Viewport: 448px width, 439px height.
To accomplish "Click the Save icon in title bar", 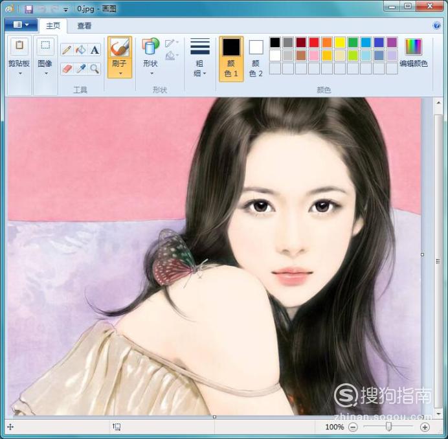I will [29, 10].
